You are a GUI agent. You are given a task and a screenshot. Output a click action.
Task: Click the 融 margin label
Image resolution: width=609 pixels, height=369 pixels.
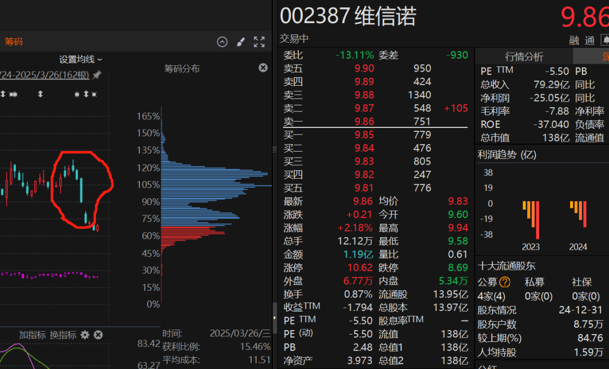point(574,41)
